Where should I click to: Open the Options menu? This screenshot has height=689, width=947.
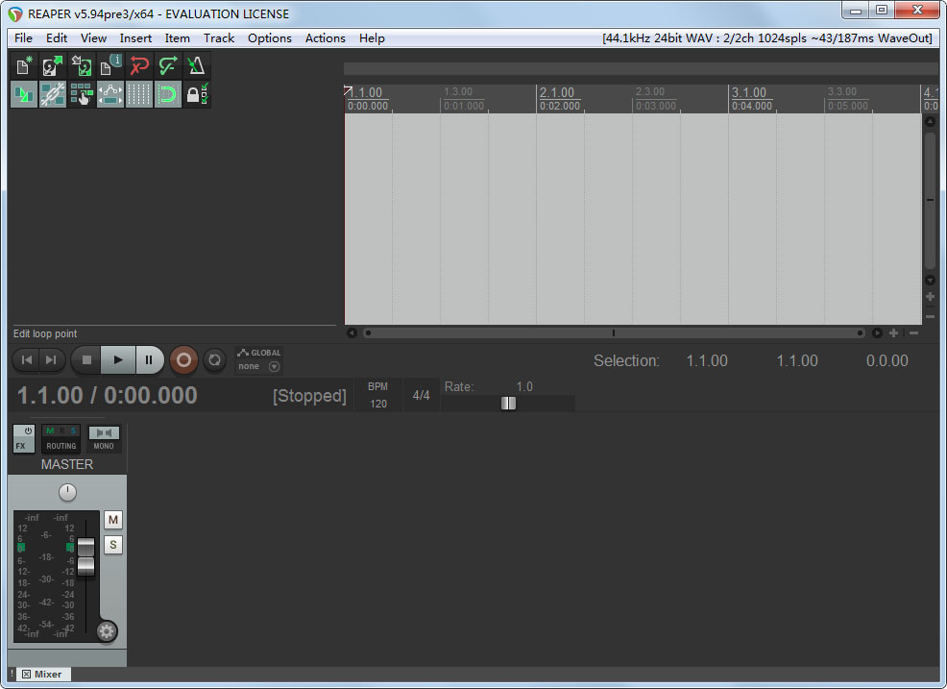pyautogui.click(x=269, y=38)
